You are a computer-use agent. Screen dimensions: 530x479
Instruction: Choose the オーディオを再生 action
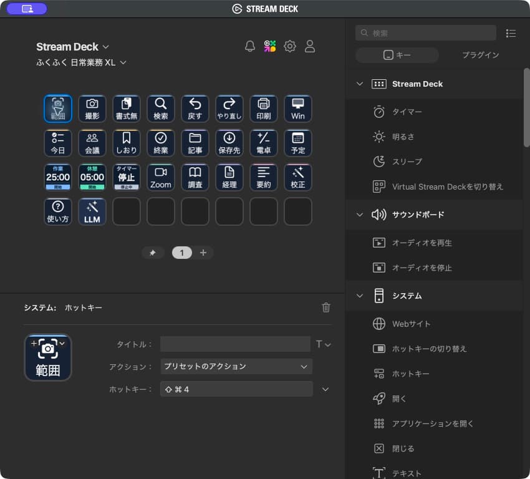click(435, 243)
